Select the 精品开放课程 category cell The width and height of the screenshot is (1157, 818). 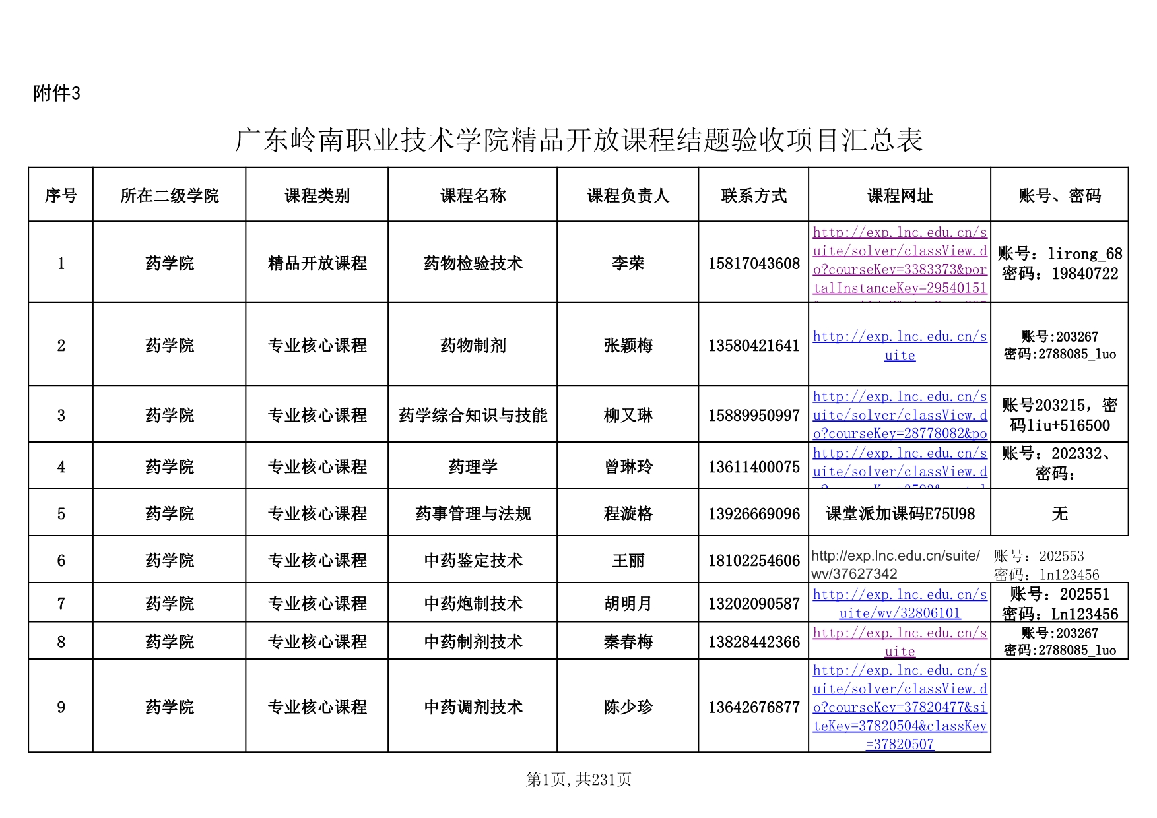click(317, 263)
